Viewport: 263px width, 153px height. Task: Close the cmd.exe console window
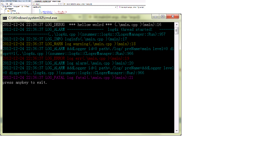(172, 17)
